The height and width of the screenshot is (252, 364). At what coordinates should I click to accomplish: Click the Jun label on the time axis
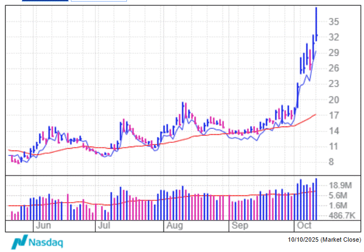43,225
